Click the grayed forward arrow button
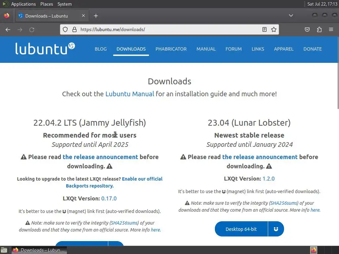 point(20,29)
